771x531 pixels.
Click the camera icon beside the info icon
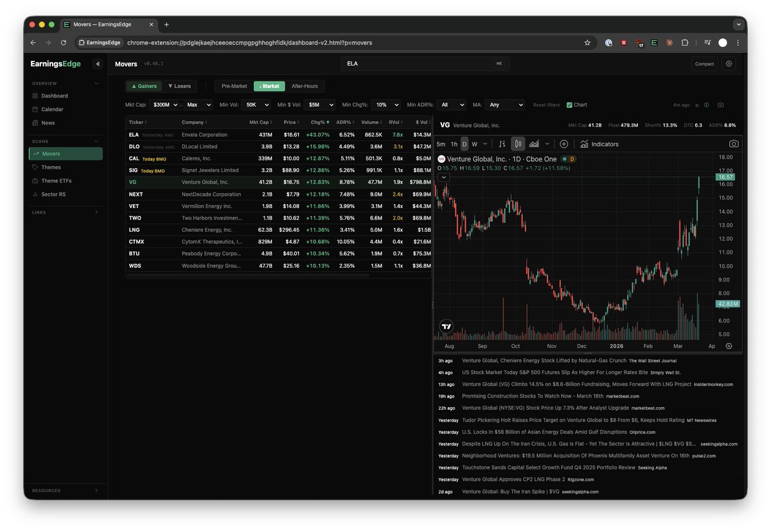[x=721, y=105]
